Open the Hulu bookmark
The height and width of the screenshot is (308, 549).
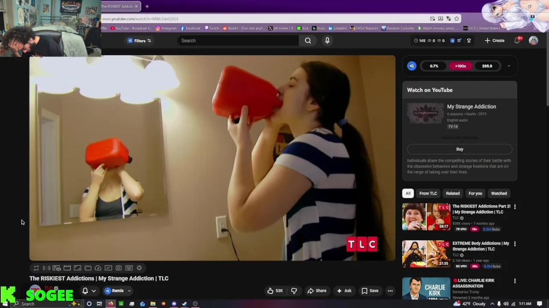318,28
